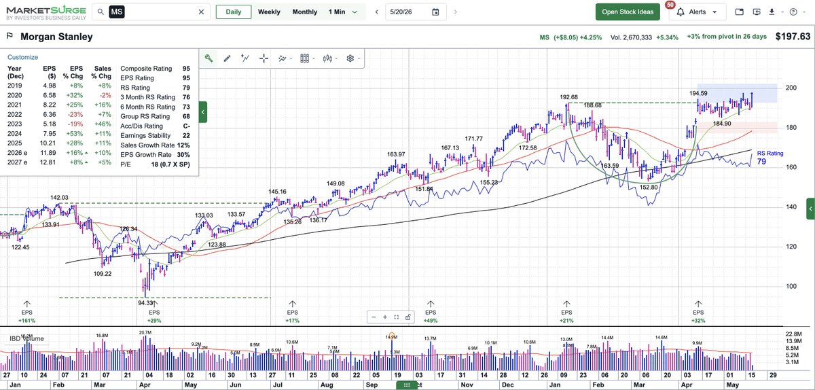Zoom in chart with plus button
Screen dimensions: 815x390
[384, 317]
